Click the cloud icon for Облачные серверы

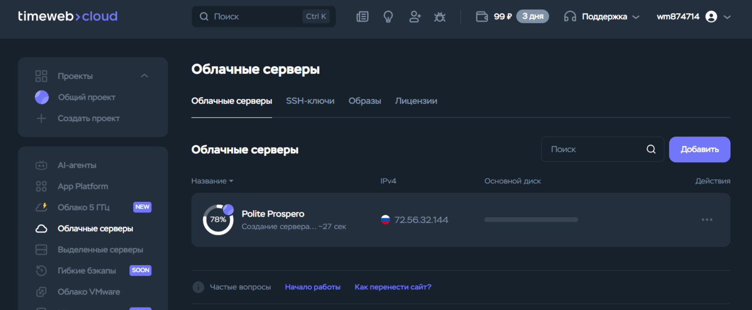41,228
